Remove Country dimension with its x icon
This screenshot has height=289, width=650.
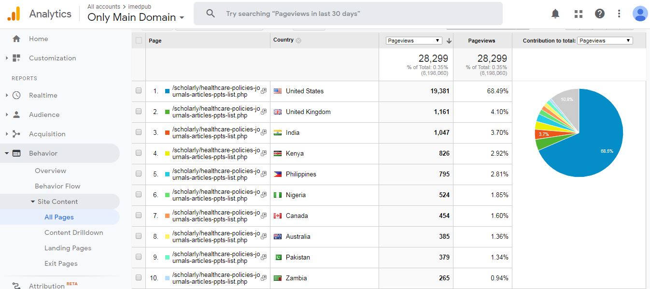[298, 41]
